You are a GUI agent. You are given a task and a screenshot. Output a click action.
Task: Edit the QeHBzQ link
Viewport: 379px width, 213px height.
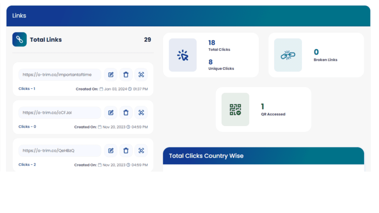[x=111, y=151]
